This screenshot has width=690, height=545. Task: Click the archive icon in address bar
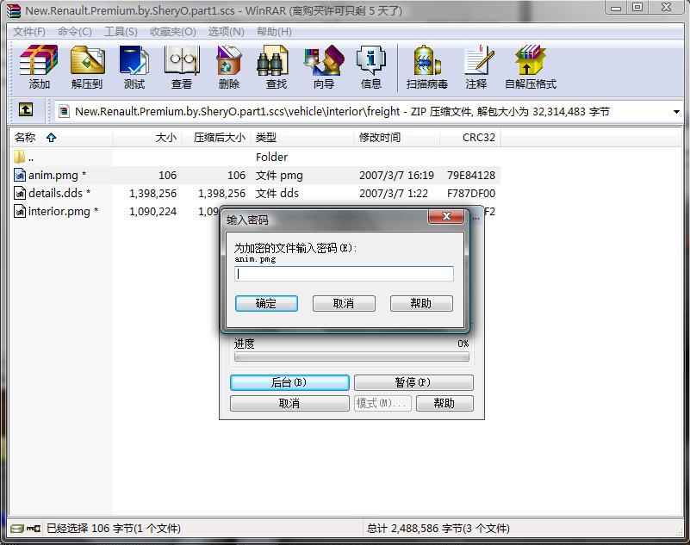pos(65,111)
